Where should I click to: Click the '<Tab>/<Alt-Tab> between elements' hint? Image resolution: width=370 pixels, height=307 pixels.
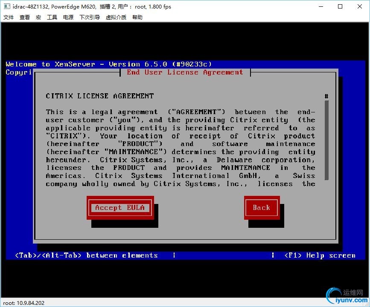pyautogui.click(x=86, y=255)
